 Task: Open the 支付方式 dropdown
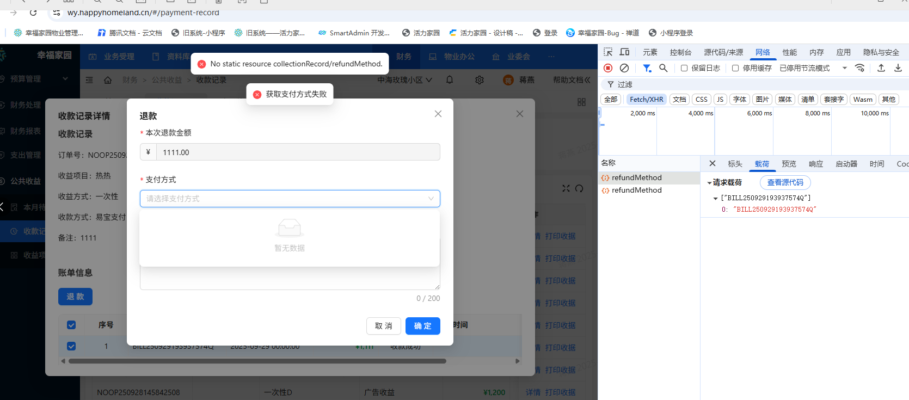pyautogui.click(x=290, y=199)
